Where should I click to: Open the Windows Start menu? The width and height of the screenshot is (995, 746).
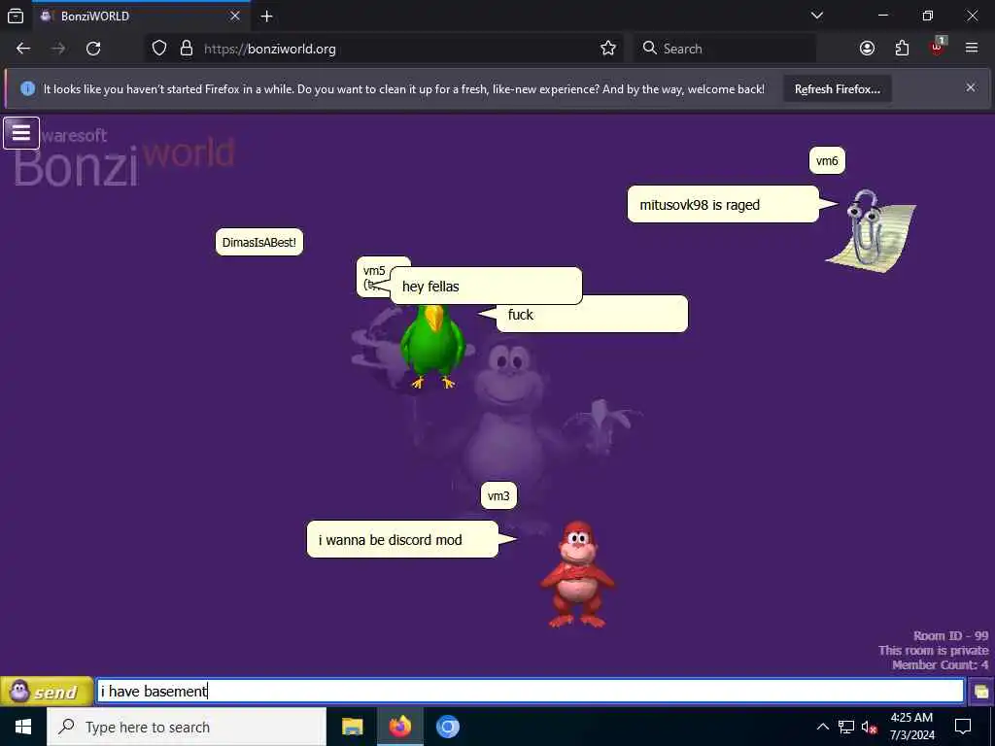[23, 727]
